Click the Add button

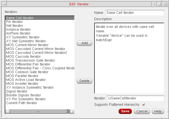(x=84, y=43)
